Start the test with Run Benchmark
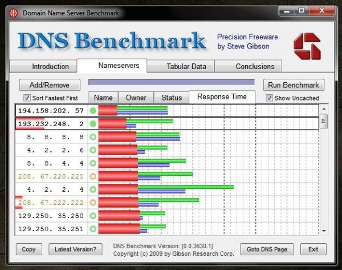The width and height of the screenshot is (342, 270). point(294,84)
